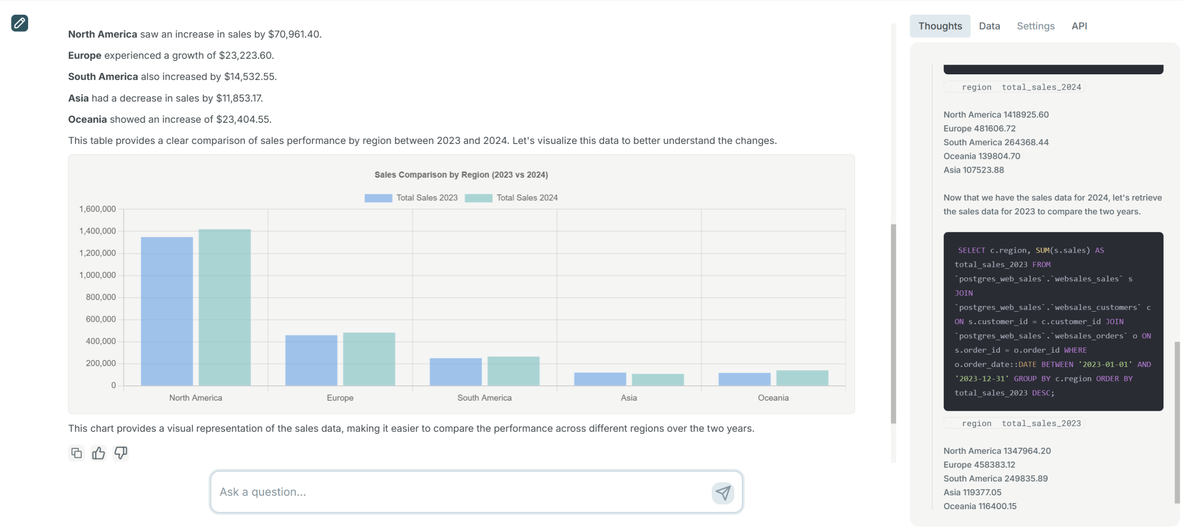This screenshot has width=1183, height=529.
Task: Click the Asia 2023 sales bar
Action: (600, 379)
